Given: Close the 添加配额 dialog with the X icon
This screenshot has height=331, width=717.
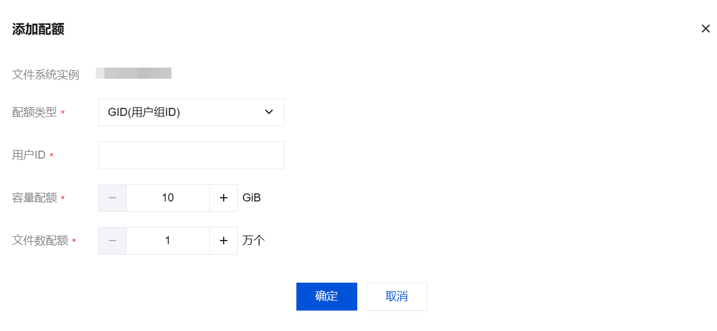Looking at the screenshot, I should point(705,29).
